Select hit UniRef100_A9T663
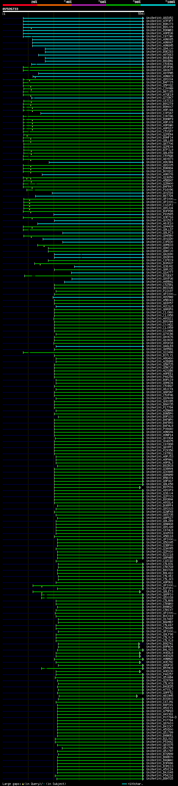178x786 pixels. pyautogui.click(x=160, y=55)
